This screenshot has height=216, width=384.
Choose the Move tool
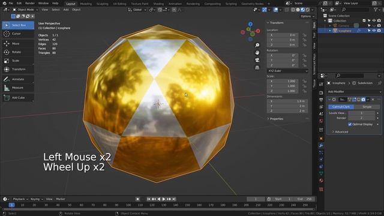tap(18, 44)
